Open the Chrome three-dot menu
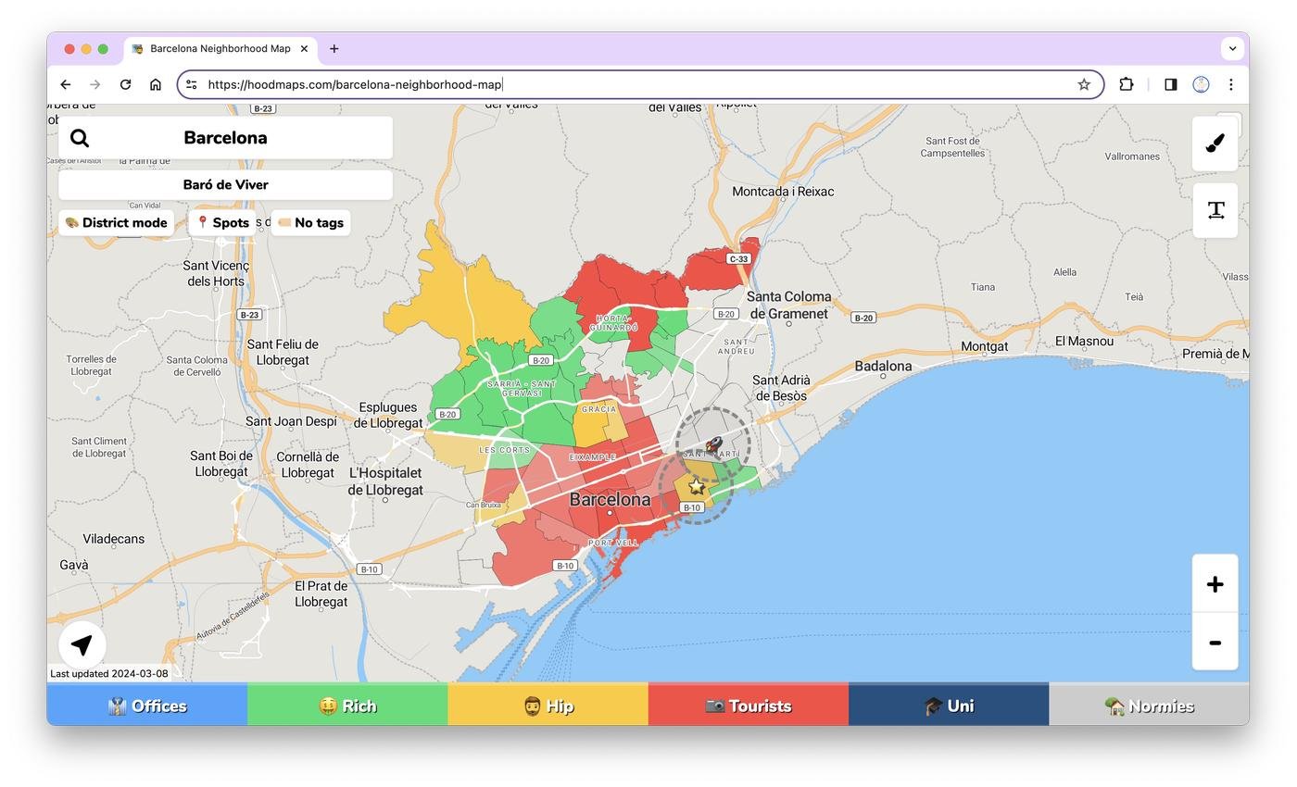The height and width of the screenshot is (787, 1297). coord(1230,84)
